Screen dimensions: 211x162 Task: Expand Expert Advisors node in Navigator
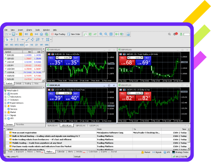5,103
